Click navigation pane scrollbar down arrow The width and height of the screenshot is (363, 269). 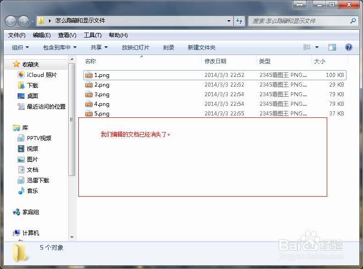72,237
